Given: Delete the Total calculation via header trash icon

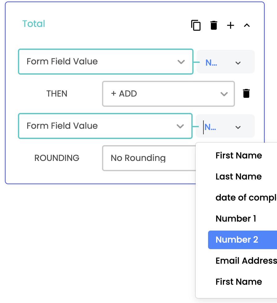Looking at the screenshot, I should coord(214,25).
